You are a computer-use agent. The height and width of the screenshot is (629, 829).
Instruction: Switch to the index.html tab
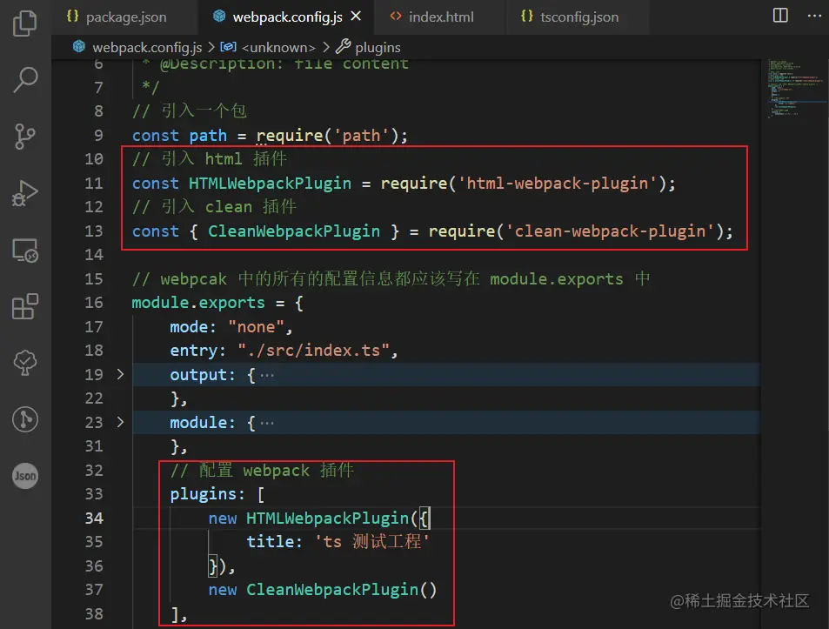440,17
